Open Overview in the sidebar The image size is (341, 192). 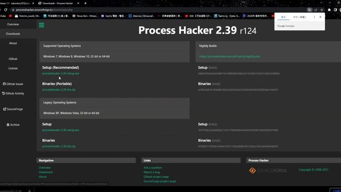tap(13, 25)
